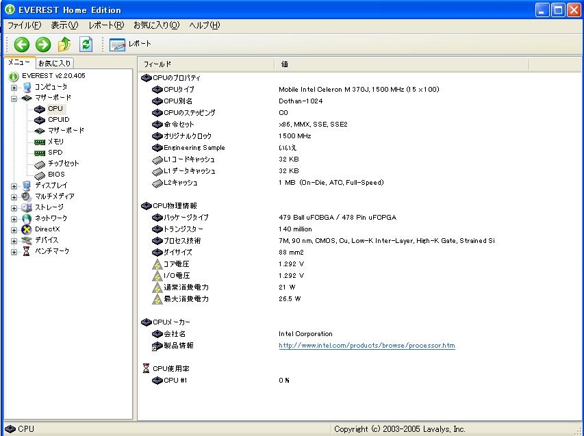Click the フィールド column header
The height and width of the screenshot is (436, 584).
pyautogui.click(x=205, y=64)
